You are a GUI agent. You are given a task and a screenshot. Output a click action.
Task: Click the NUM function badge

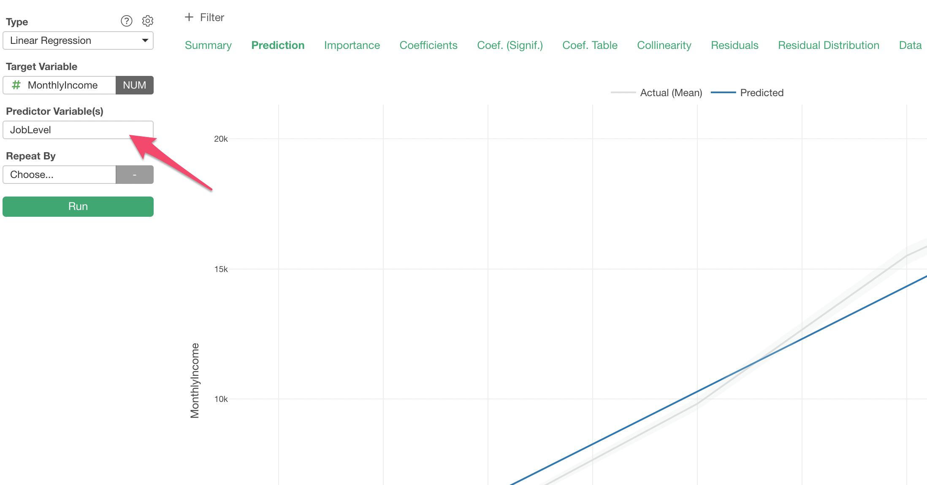134,85
